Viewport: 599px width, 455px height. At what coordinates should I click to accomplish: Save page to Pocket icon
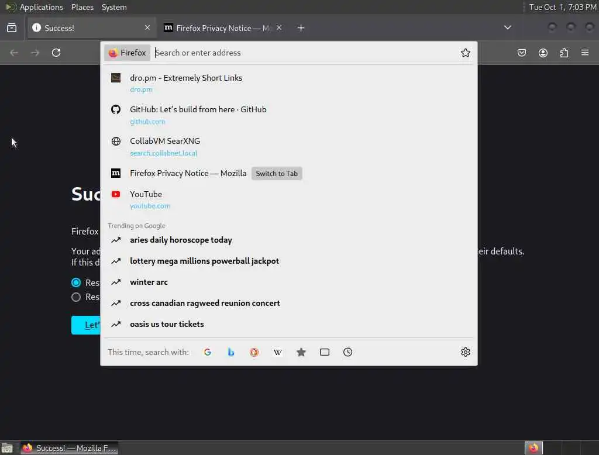(522, 53)
